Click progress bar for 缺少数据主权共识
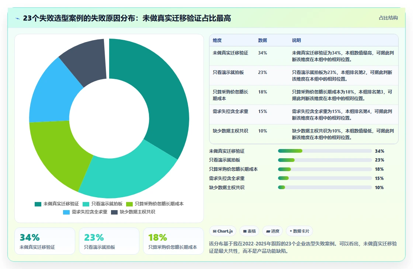 click(325, 187)
